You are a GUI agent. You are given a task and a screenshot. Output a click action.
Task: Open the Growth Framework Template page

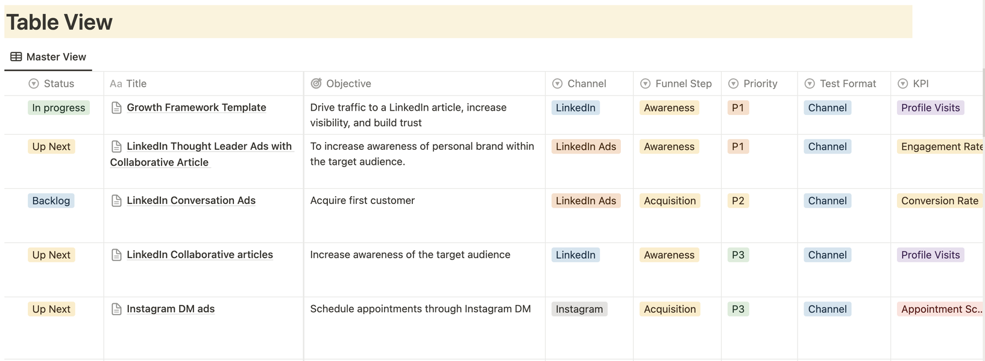click(197, 108)
